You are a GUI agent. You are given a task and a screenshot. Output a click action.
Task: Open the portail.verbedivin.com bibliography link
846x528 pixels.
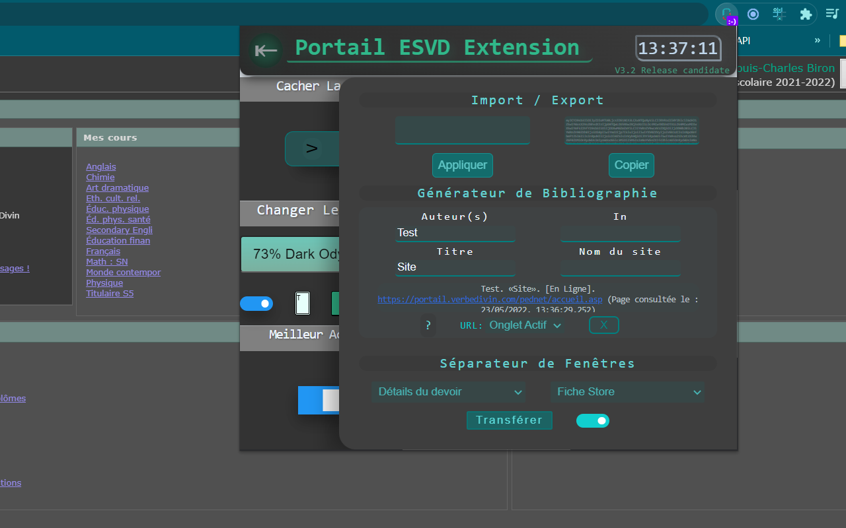[x=490, y=300]
